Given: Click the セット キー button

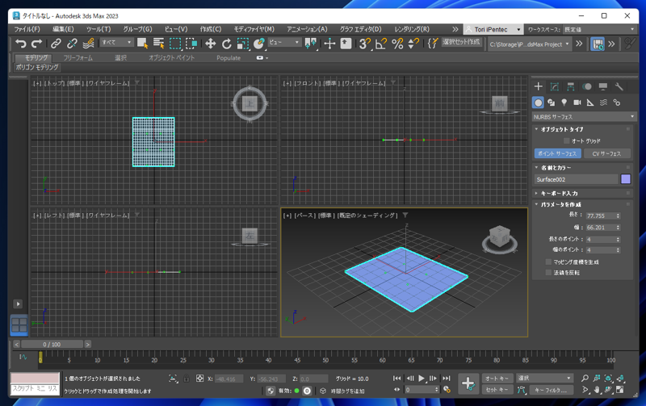Looking at the screenshot, I should [497, 390].
